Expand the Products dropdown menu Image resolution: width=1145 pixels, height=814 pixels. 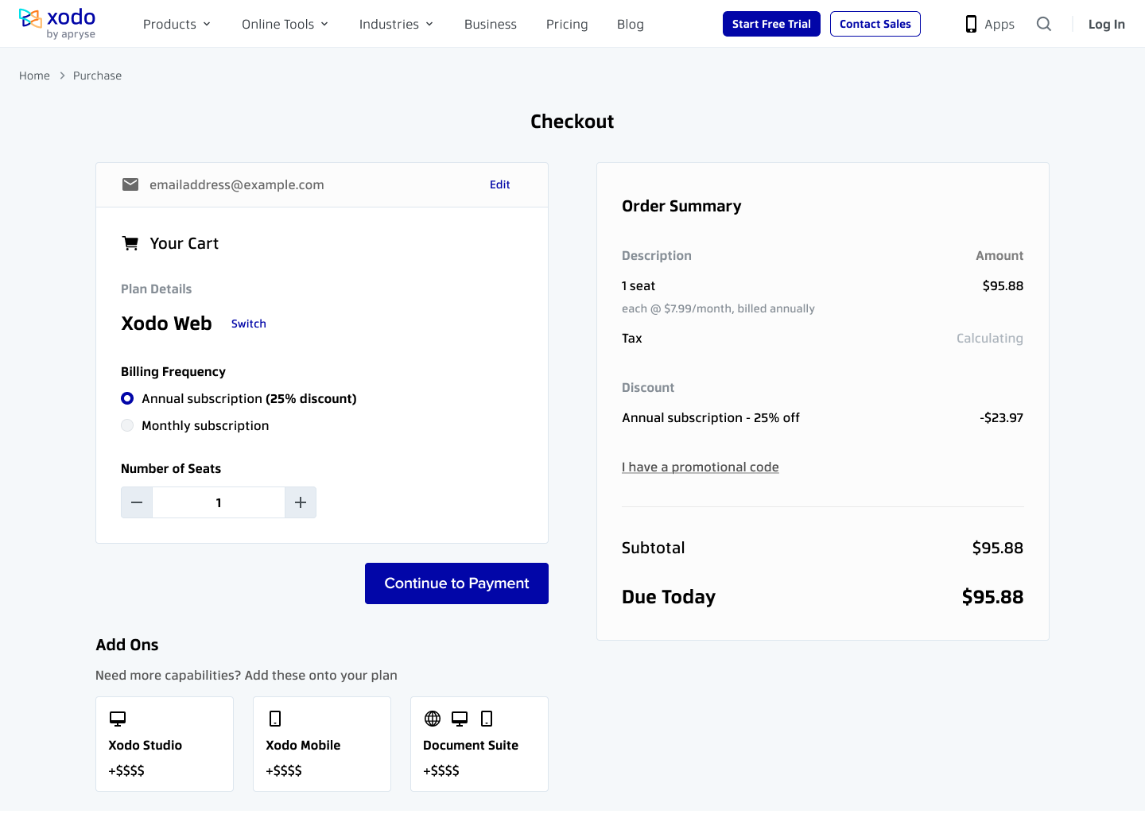click(x=177, y=24)
